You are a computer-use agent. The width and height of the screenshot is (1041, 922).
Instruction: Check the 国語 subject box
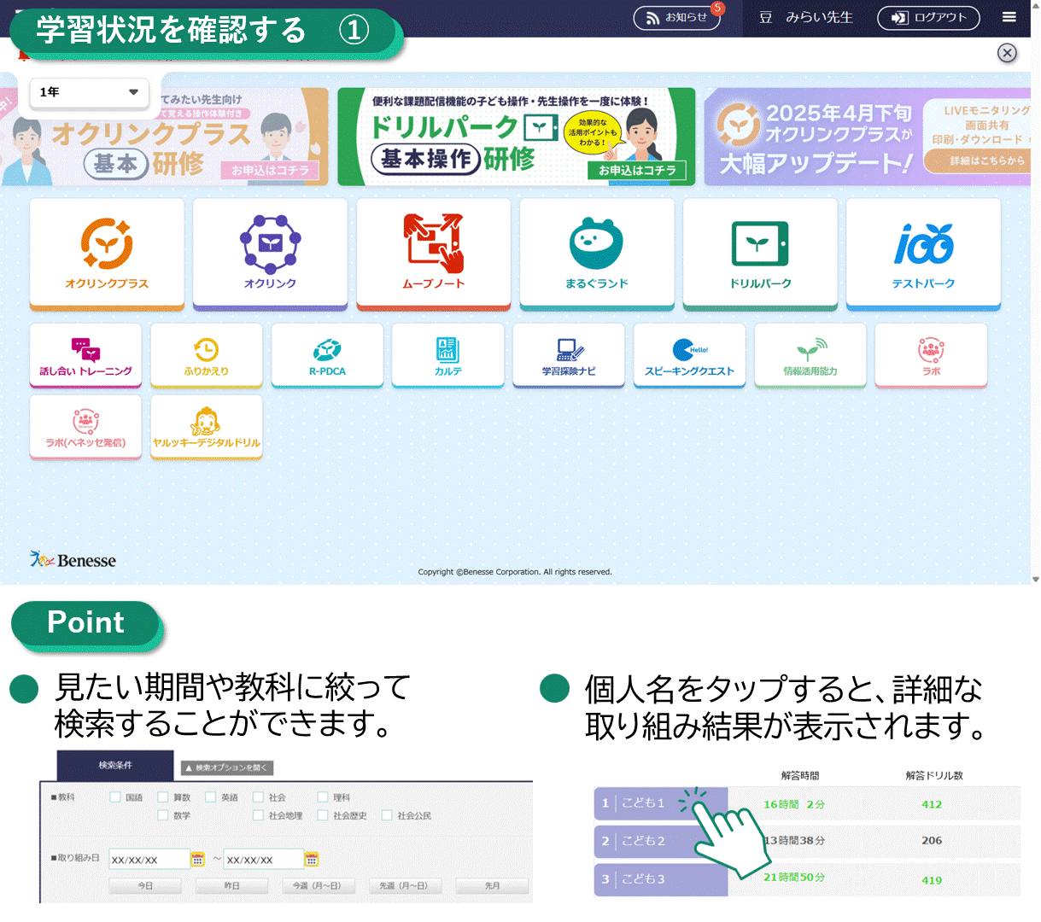tap(115, 797)
